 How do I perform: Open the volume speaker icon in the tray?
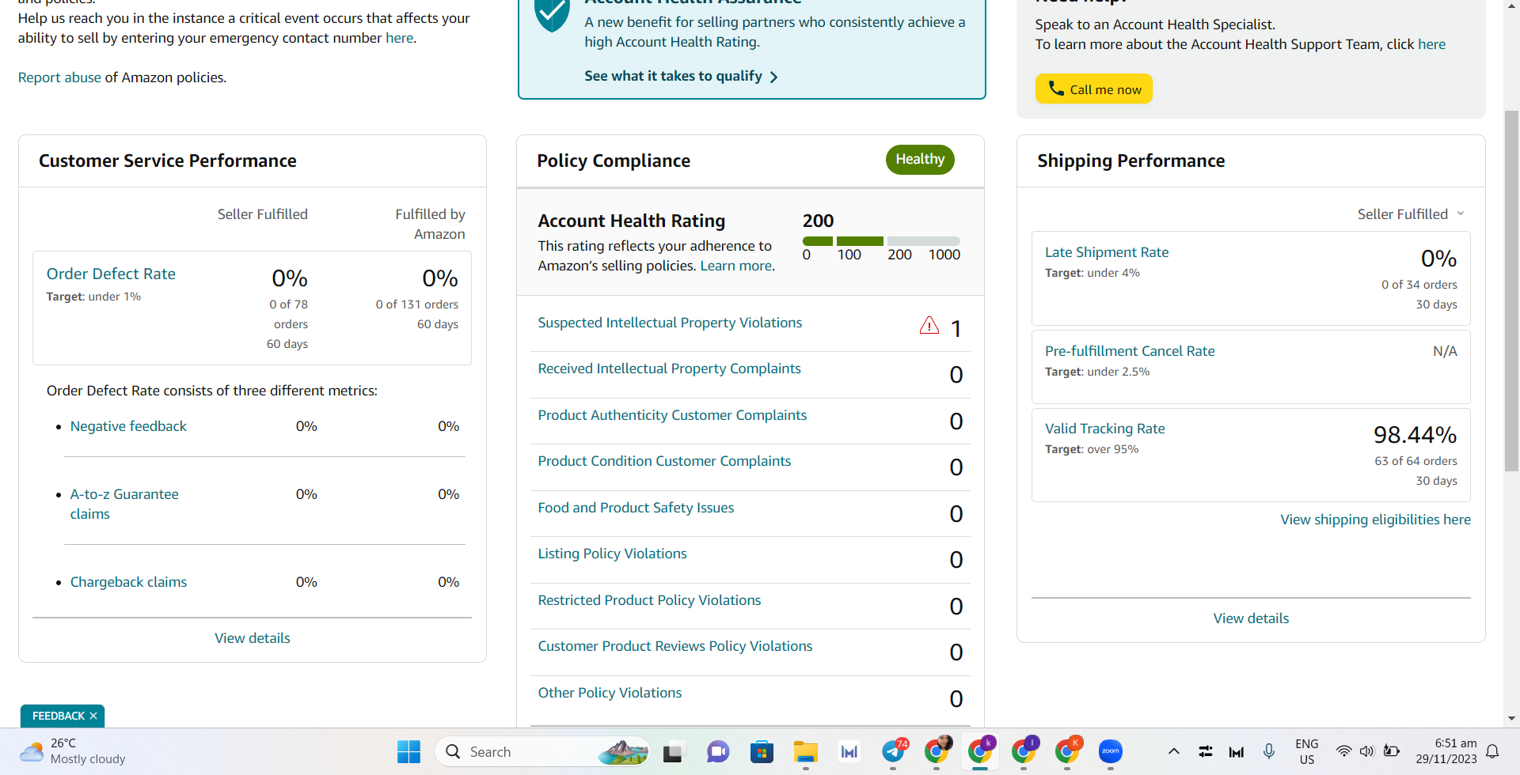(1367, 751)
